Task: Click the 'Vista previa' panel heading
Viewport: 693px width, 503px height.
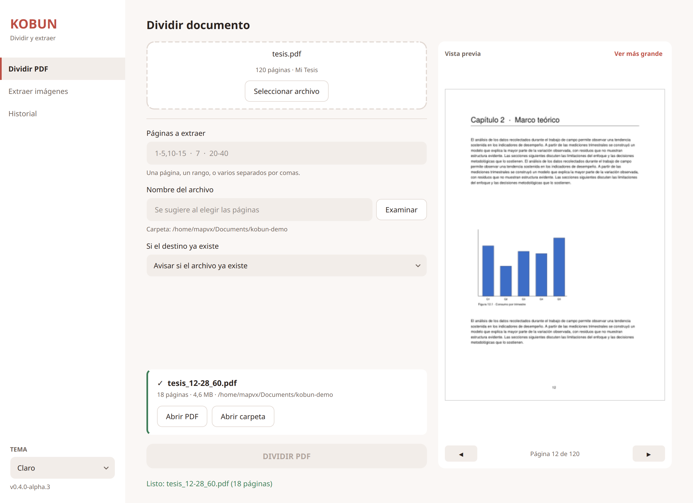Action: click(462, 54)
